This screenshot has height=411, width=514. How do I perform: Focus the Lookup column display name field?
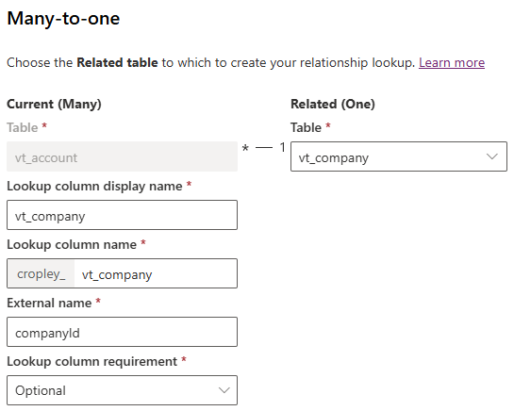coord(122,215)
